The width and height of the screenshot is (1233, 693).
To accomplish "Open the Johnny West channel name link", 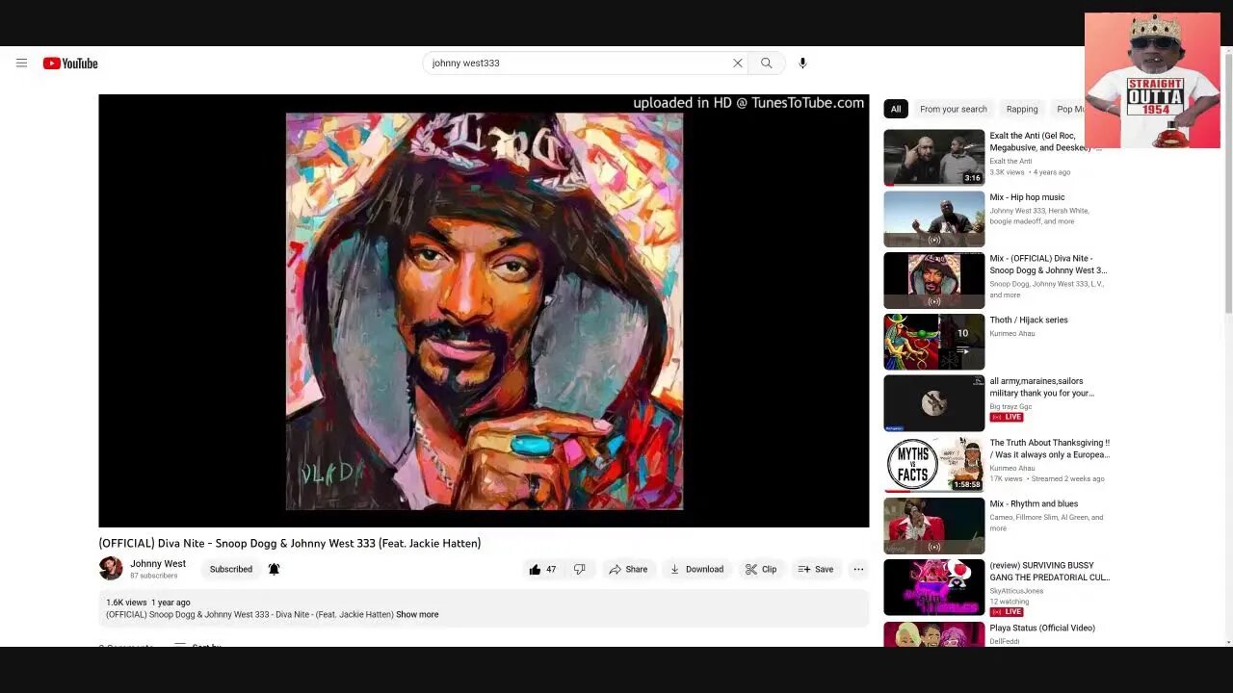I will (x=158, y=564).
